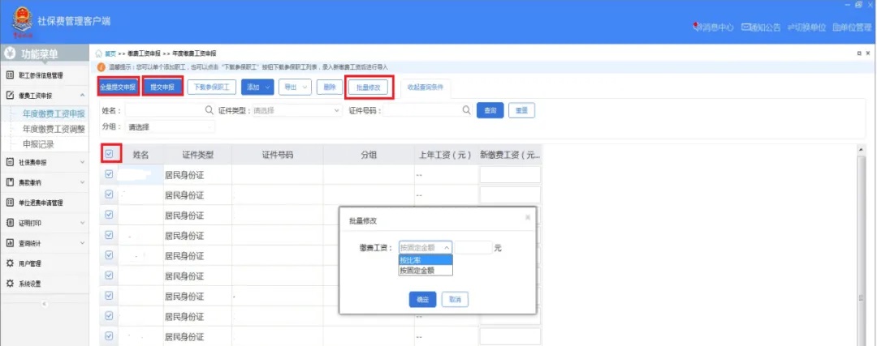Click 确定 in the 批量修改 dialog

(422, 300)
